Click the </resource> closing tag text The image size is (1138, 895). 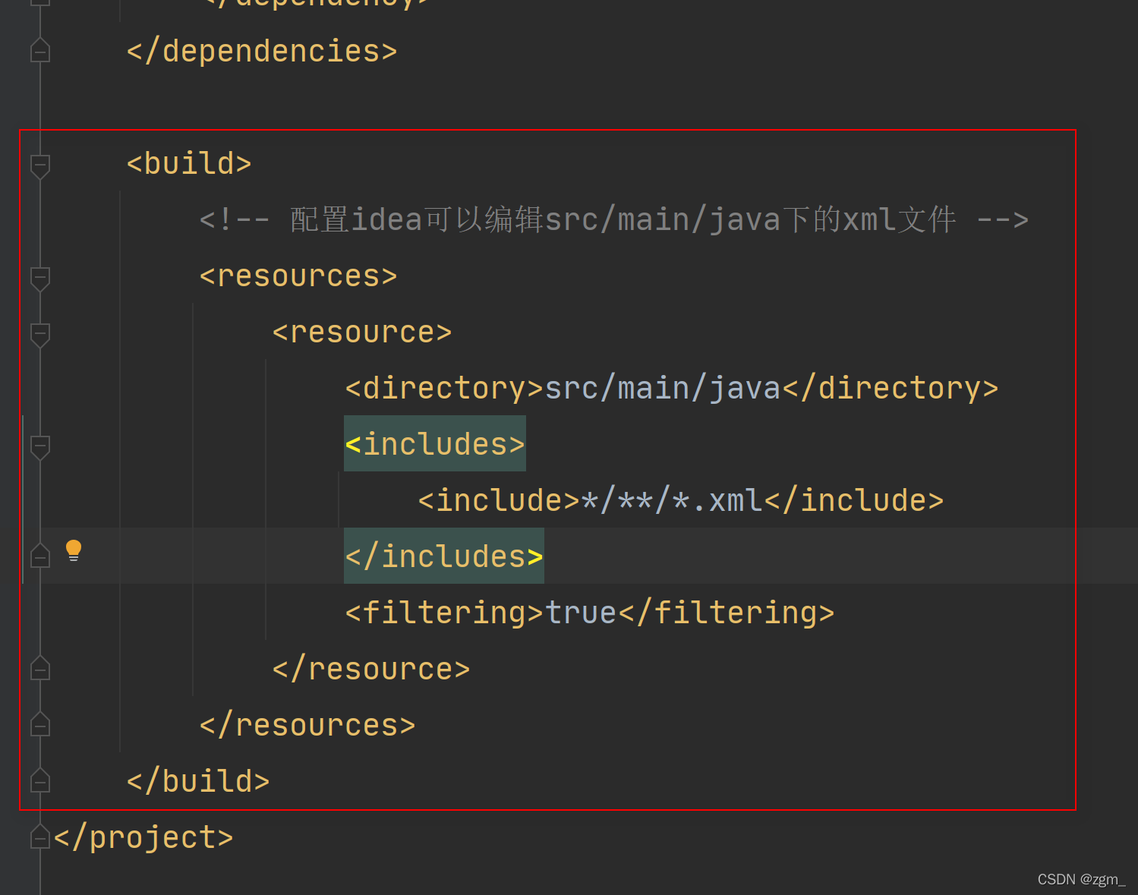point(371,670)
